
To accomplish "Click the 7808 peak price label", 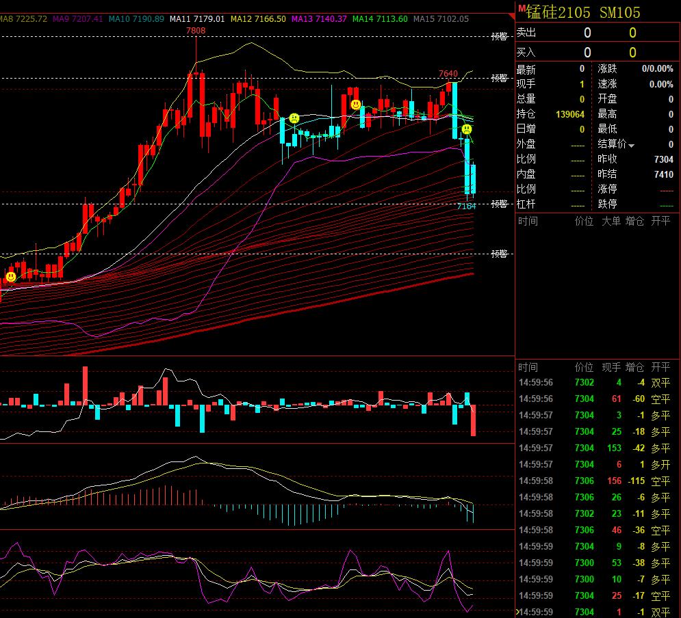I will coord(196,30).
